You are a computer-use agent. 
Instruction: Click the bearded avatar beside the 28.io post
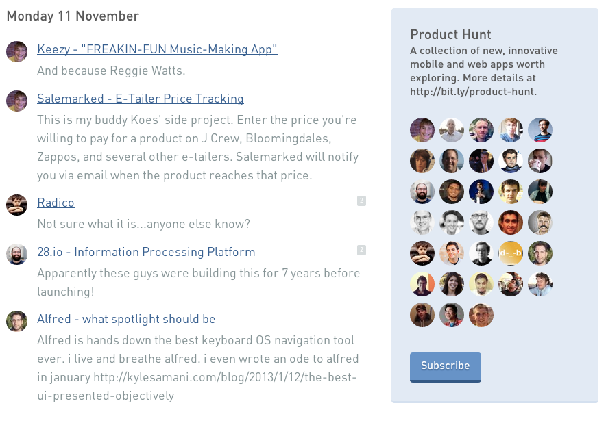click(17, 254)
